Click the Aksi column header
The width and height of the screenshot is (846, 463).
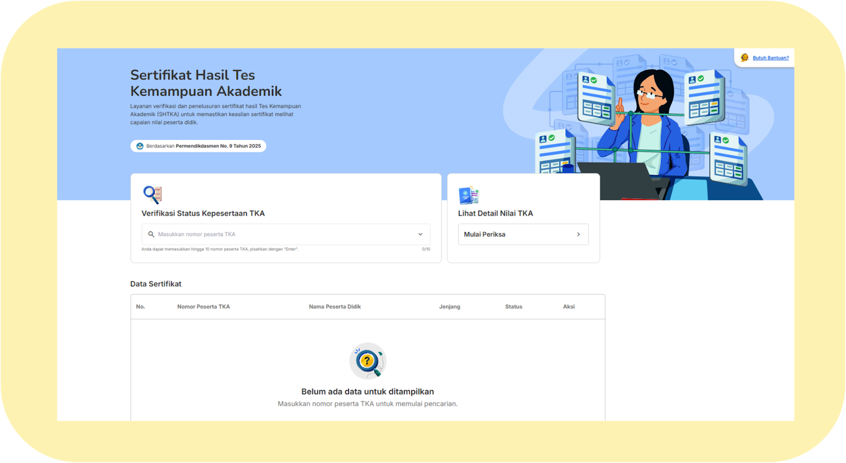[x=569, y=307]
